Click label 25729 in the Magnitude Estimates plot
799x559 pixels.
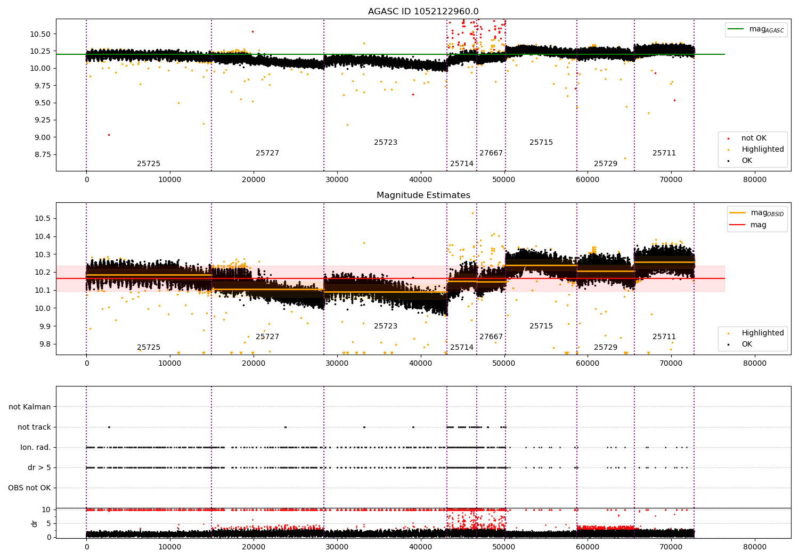[606, 348]
